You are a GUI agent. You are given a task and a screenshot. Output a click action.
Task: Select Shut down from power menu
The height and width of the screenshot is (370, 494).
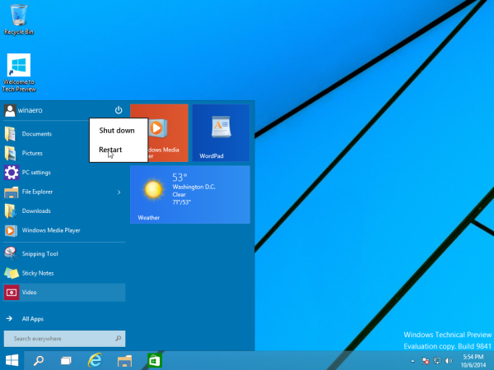click(x=117, y=130)
